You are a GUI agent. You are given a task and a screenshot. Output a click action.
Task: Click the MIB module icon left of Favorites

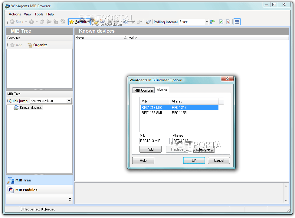(x=63, y=22)
